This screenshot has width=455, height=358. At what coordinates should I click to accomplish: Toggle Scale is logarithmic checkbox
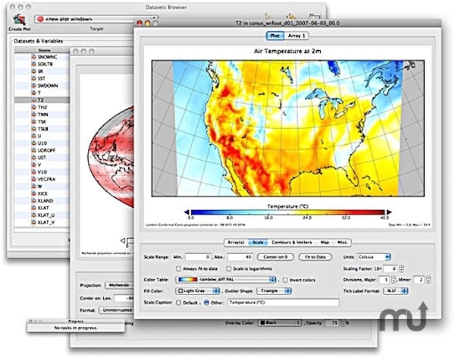click(x=229, y=268)
